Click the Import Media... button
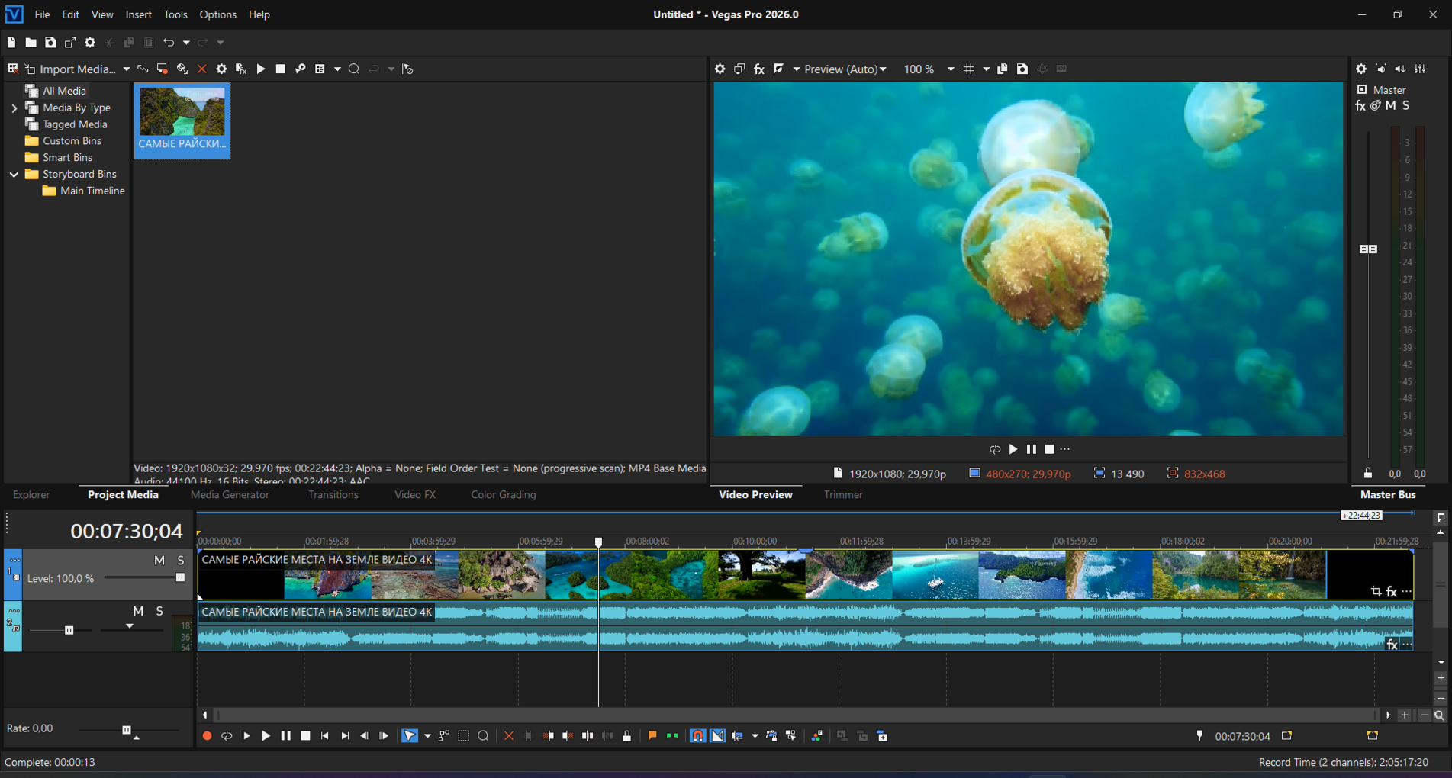The width and height of the screenshot is (1452, 778). pyautogui.click(x=77, y=69)
